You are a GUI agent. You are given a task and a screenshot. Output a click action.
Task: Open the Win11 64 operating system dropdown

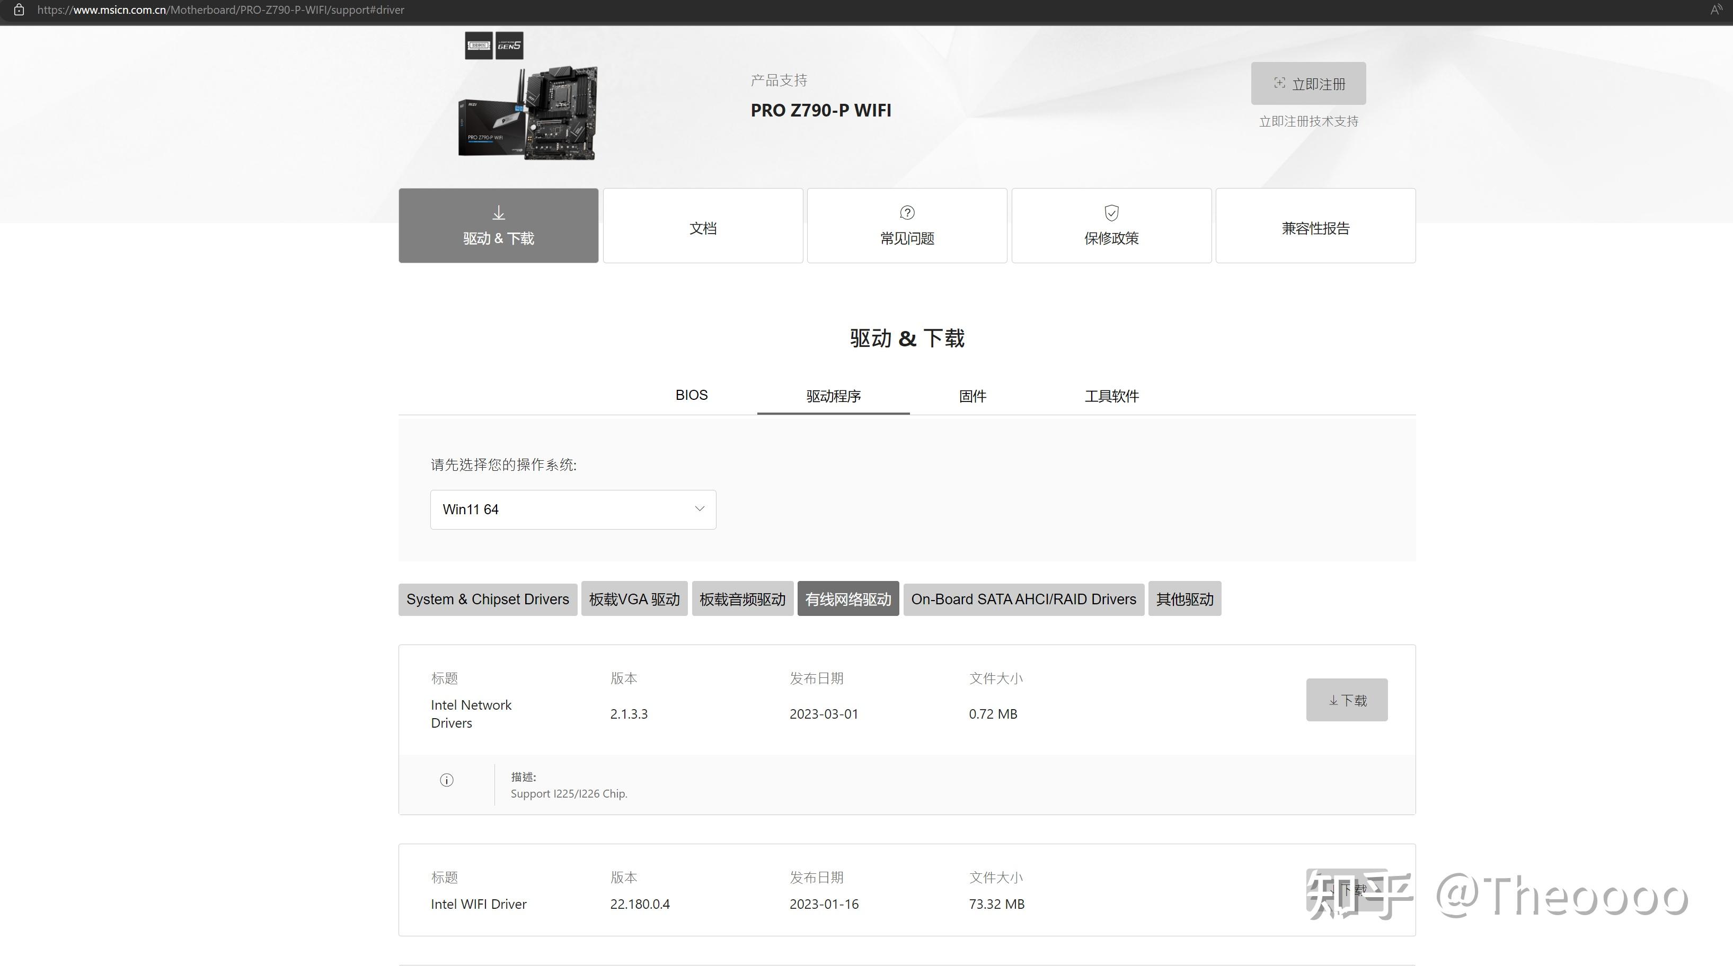573,509
